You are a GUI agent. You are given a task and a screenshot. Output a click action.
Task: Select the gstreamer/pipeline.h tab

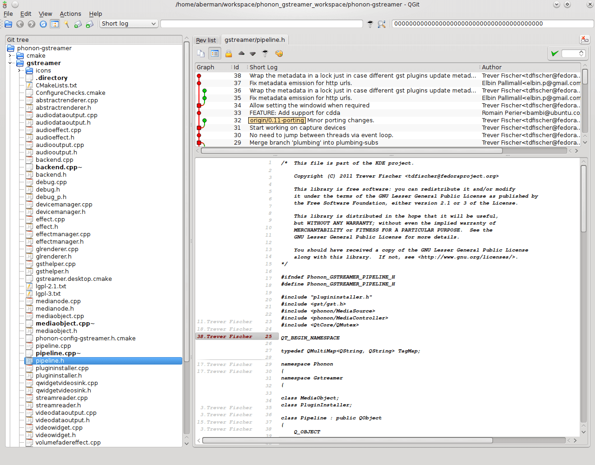point(255,40)
